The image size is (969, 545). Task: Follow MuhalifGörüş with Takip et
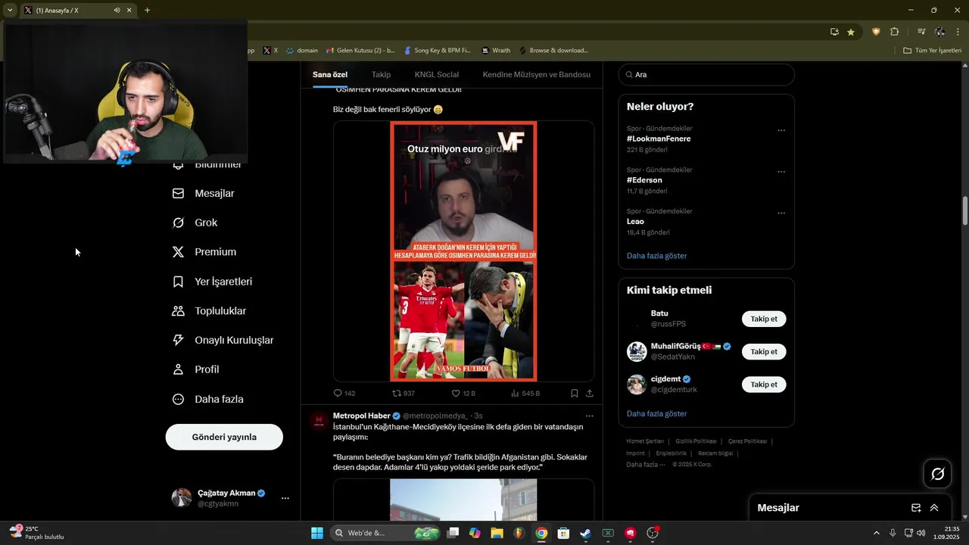pos(764,352)
